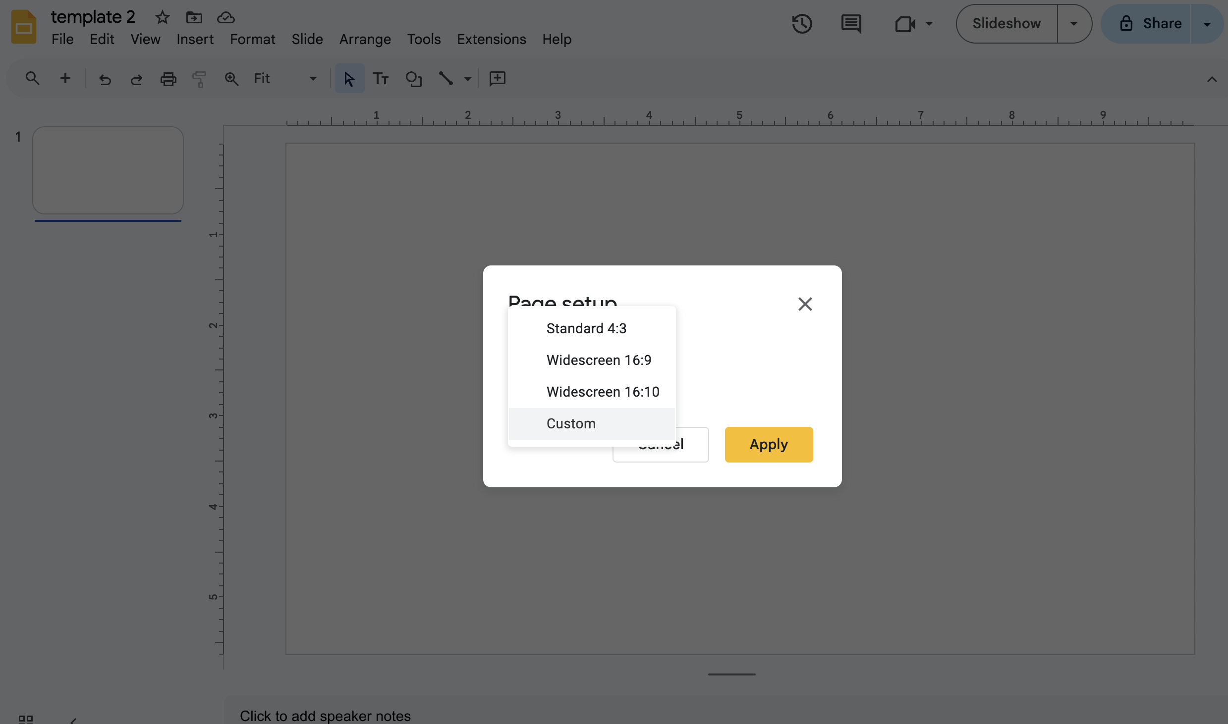Screen dimensions: 1228x724
Task: Open the version history clock icon
Action: (802, 24)
